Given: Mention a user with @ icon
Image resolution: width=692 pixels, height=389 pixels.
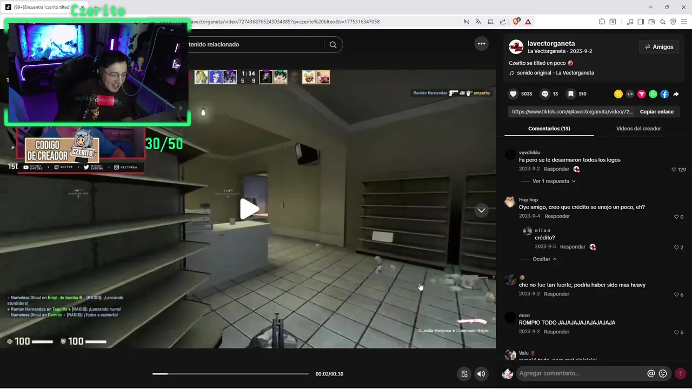Looking at the screenshot, I should (x=651, y=373).
